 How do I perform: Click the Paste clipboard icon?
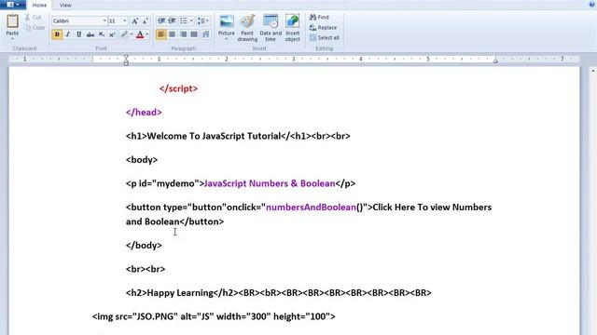[x=12, y=20]
